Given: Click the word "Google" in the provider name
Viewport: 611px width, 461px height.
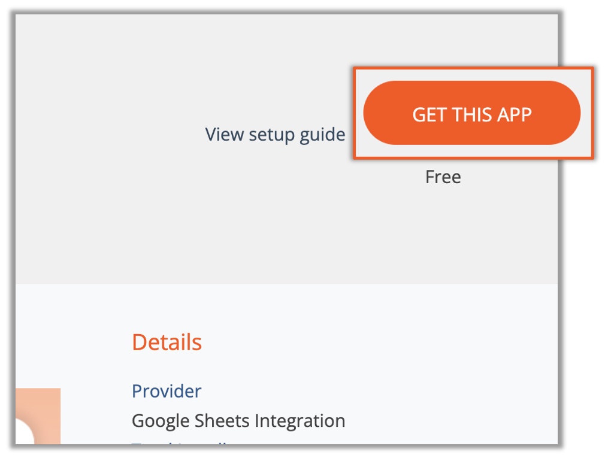Looking at the screenshot, I should 161,421.
